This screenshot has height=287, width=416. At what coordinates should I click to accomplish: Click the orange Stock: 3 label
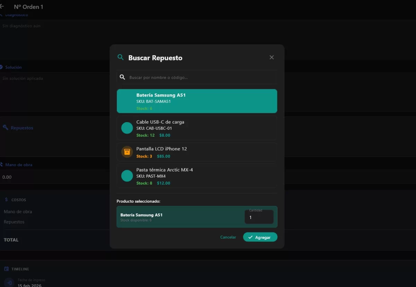(144, 157)
